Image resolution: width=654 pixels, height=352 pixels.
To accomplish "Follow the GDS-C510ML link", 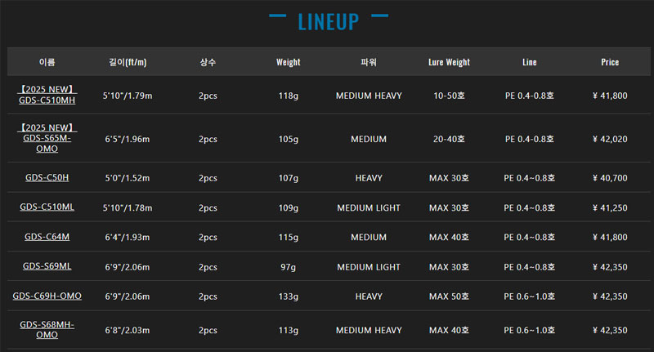I will 47,207.
